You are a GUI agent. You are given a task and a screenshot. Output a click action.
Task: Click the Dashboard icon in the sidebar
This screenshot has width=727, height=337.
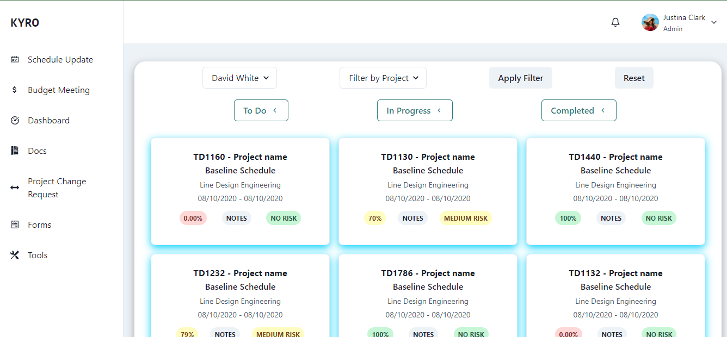point(15,120)
